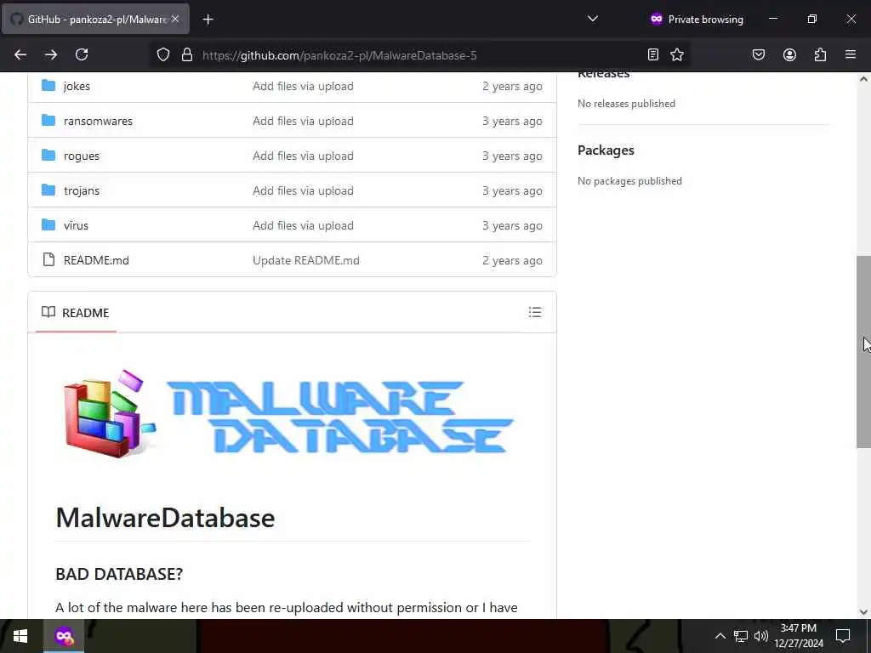Open the Extensions puzzle icon
This screenshot has height=653, width=871.
click(x=820, y=54)
